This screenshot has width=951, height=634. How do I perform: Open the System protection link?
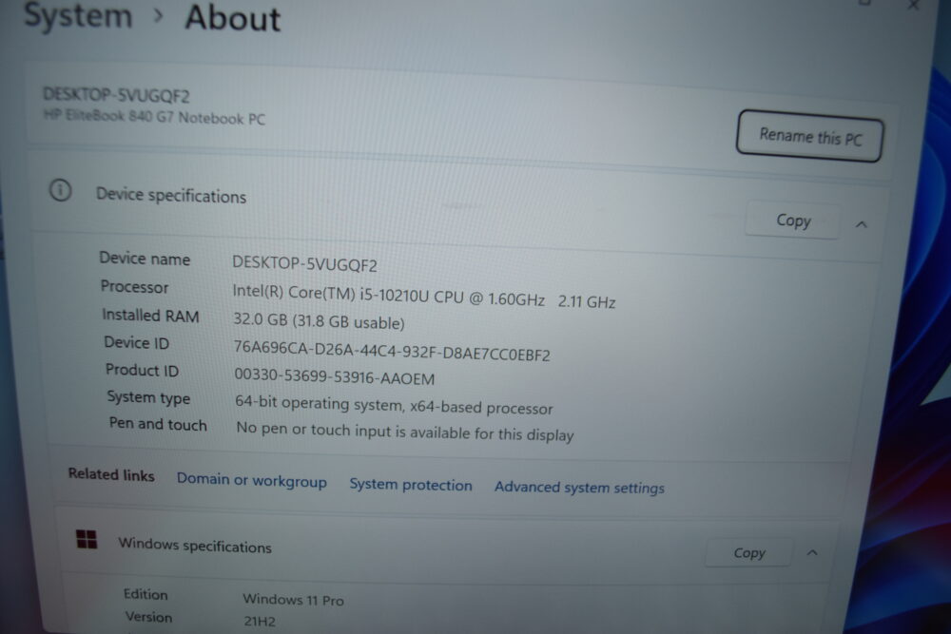point(411,485)
